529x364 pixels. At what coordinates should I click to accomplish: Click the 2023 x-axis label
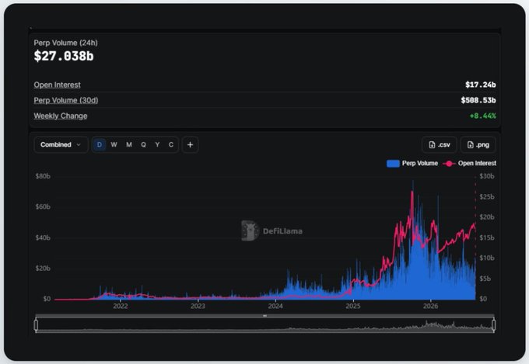click(198, 306)
